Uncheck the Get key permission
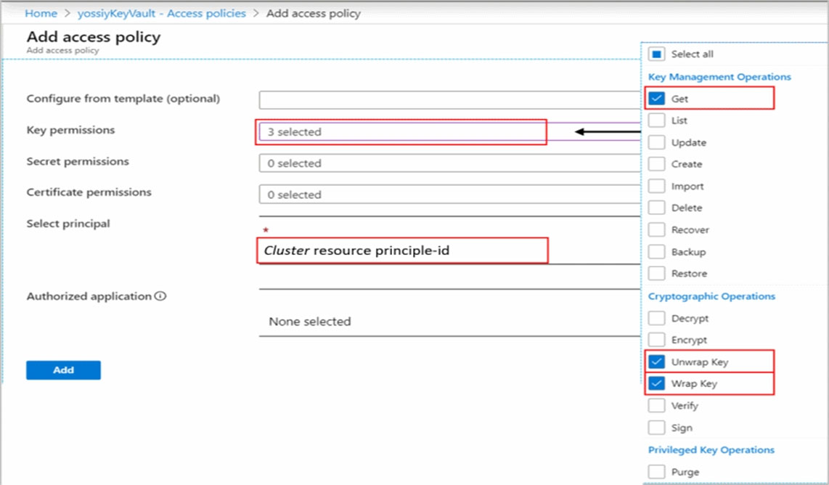This screenshot has width=829, height=485. click(x=657, y=98)
